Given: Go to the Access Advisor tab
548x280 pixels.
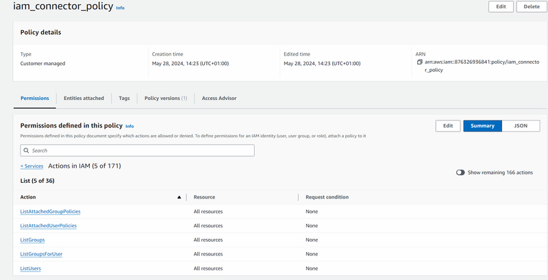Looking at the screenshot, I should 219,99.
